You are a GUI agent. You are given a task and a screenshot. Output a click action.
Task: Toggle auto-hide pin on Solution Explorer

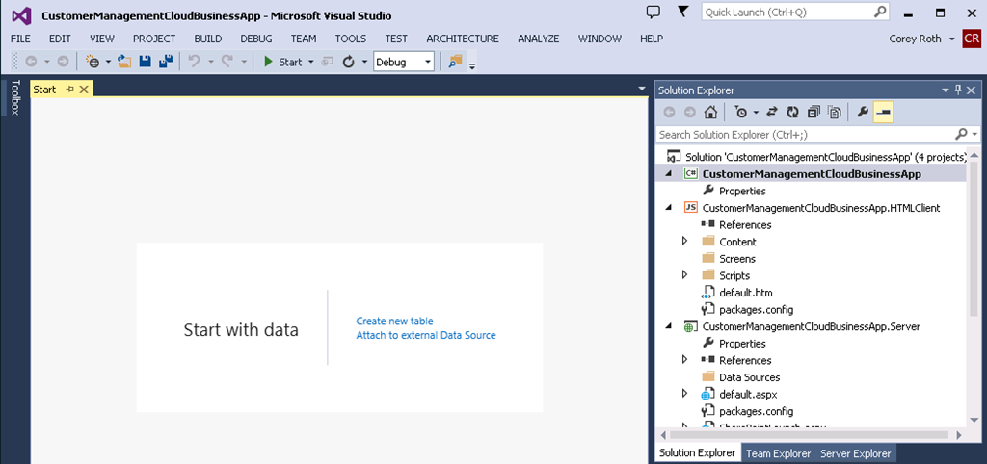[x=959, y=90]
